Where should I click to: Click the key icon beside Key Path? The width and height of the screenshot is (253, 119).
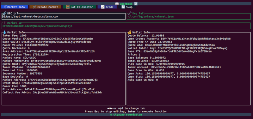pos(130,13)
